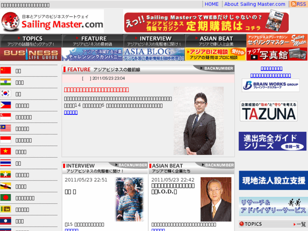Switch to the INTERVIEW navigation tab
This screenshot has width=308, height=231.
click(154, 41)
